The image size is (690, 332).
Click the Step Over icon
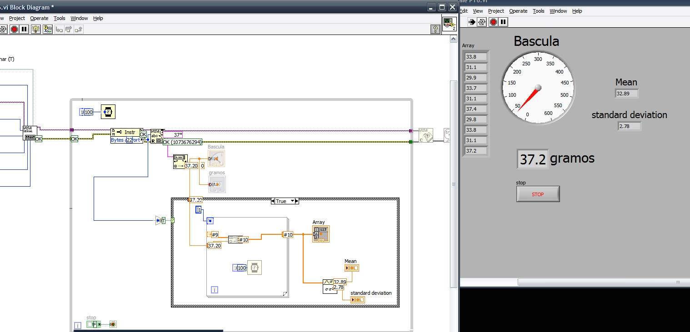tap(69, 29)
